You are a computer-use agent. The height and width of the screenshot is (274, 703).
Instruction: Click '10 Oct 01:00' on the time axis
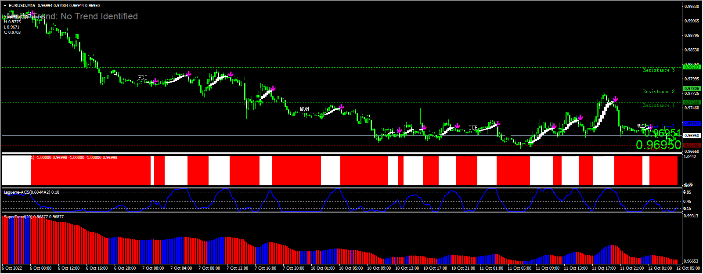(323, 268)
